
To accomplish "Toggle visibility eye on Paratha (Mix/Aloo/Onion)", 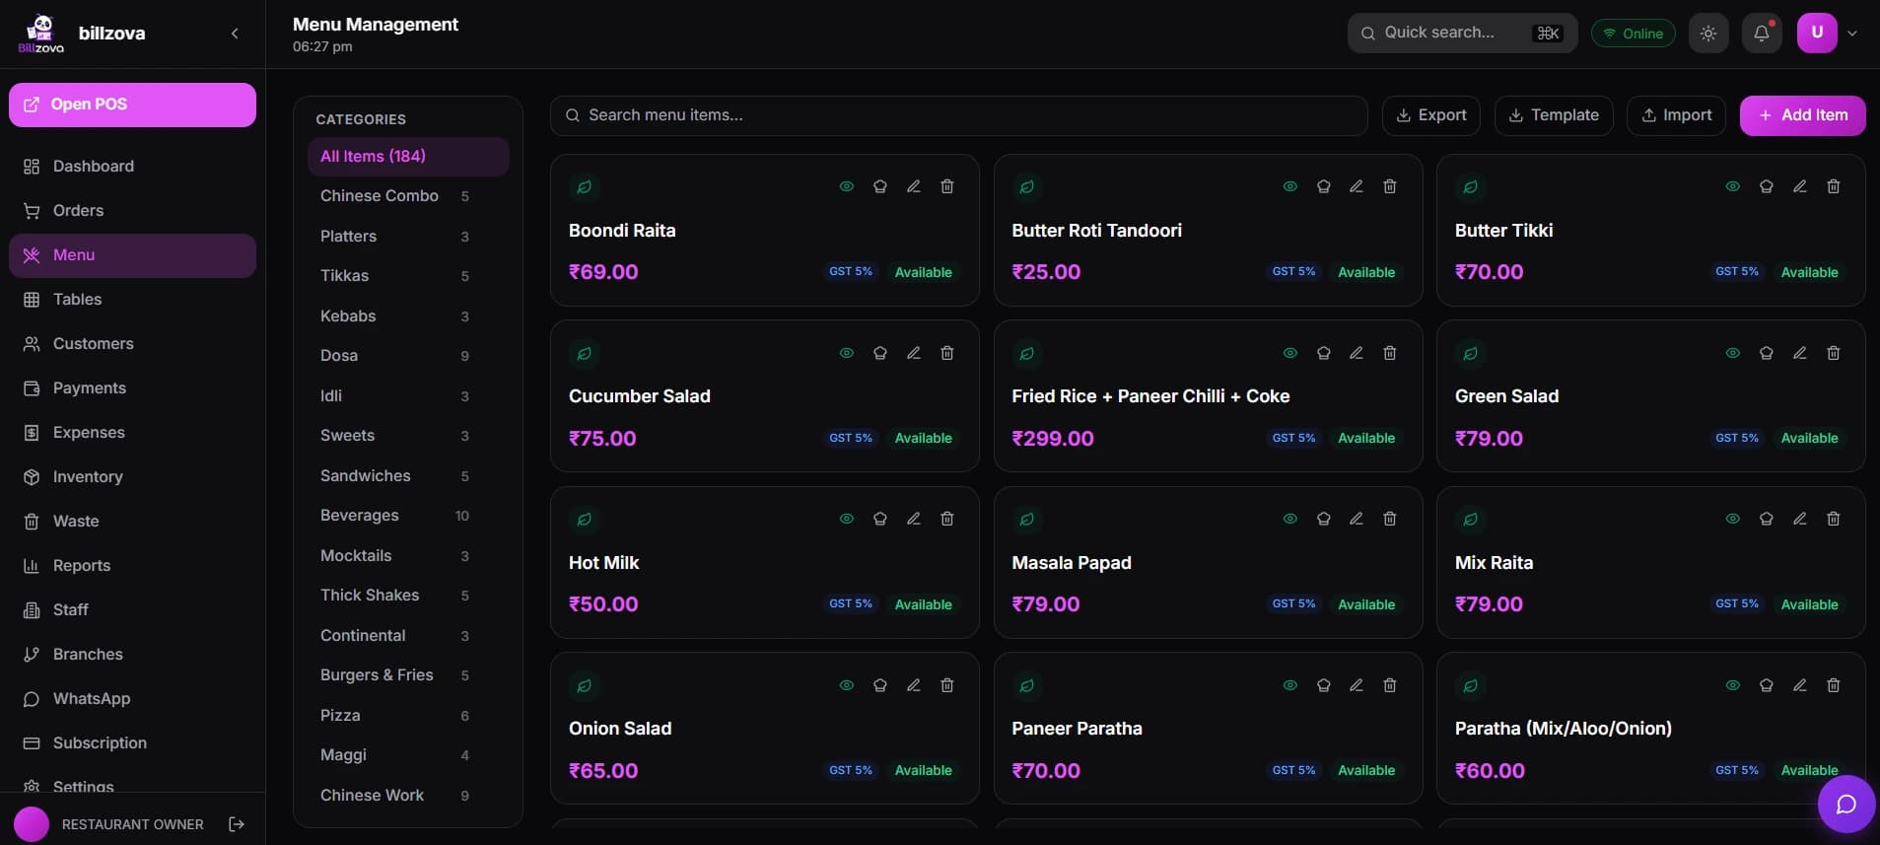I will 1733,685.
